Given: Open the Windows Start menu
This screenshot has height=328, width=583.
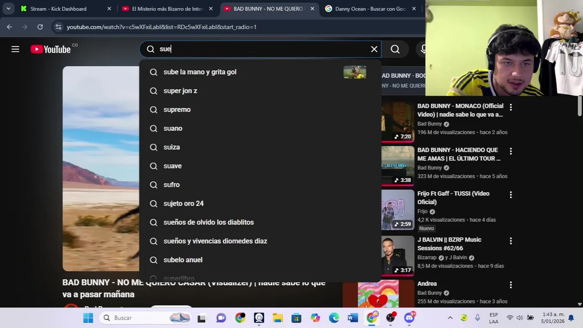Looking at the screenshot, I should pos(88,318).
